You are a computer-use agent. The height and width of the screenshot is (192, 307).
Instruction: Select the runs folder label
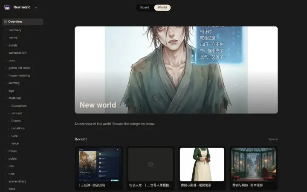click(x=12, y=174)
